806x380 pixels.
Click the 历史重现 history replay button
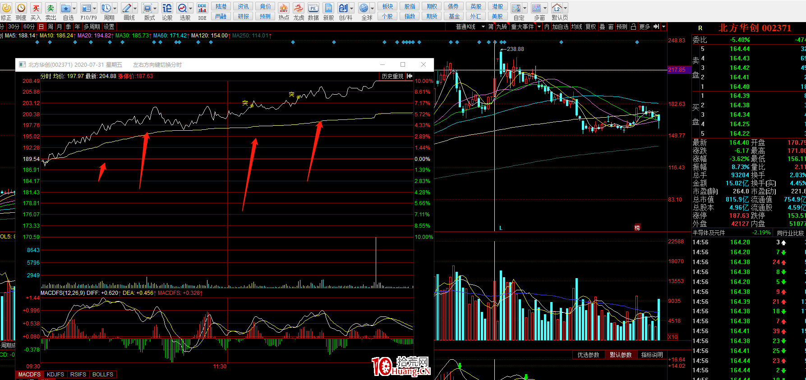click(x=393, y=76)
